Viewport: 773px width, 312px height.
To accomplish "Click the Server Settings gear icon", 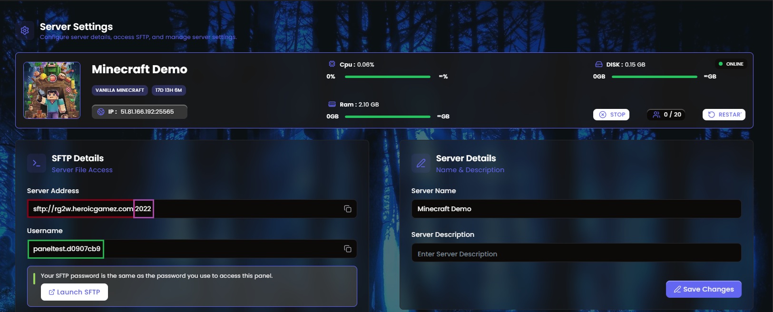I will point(25,30).
